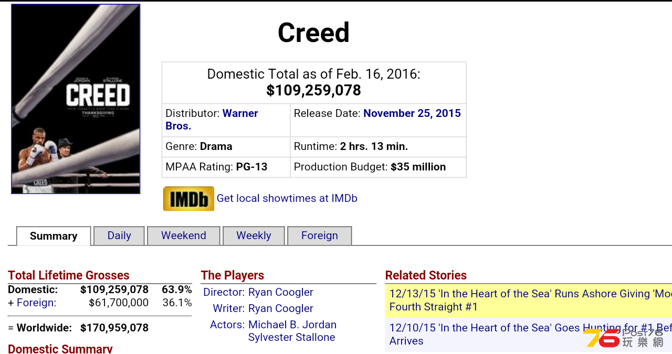Open the Foreign tab

click(x=320, y=235)
